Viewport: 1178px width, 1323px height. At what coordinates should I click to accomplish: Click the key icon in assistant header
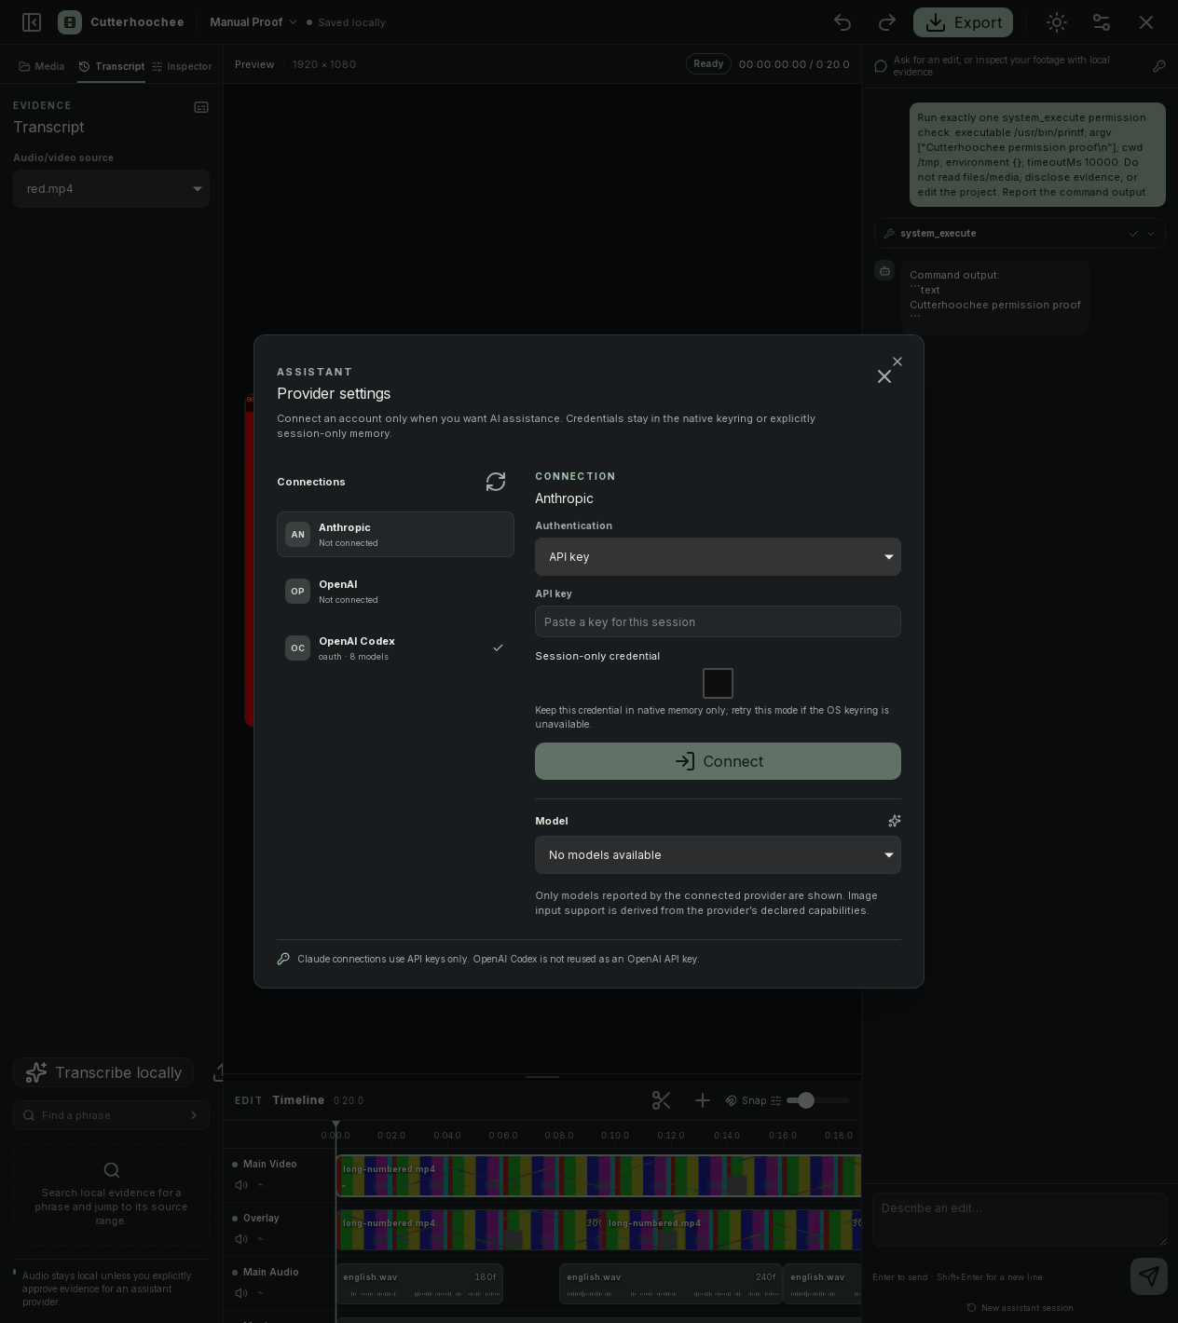(1159, 66)
